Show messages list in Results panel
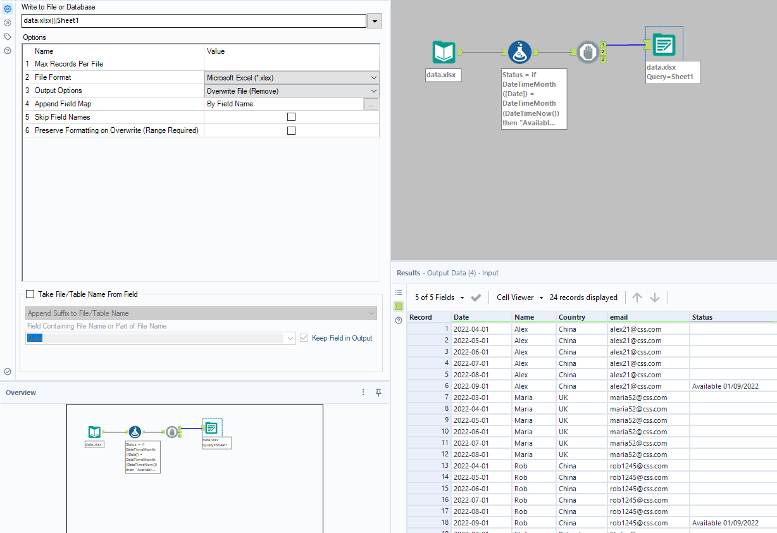Image resolution: width=777 pixels, height=533 pixels. click(399, 292)
